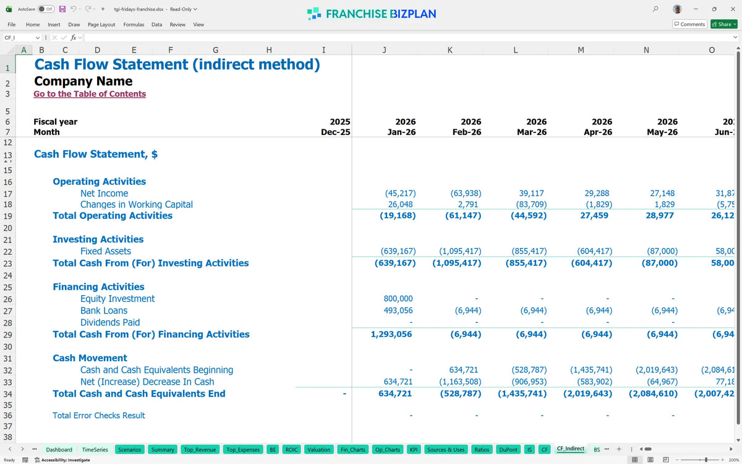Click the user profile picture

678,9
